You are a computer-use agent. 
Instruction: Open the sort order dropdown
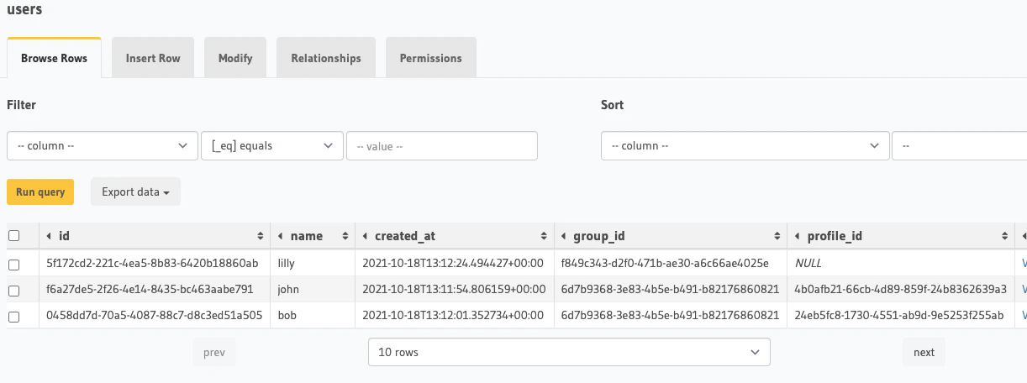959,145
